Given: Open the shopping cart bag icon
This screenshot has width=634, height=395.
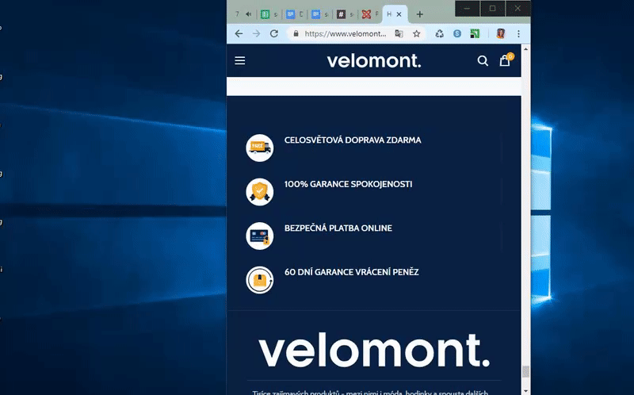Looking at the screenshot, I should [x=505, y=61].
